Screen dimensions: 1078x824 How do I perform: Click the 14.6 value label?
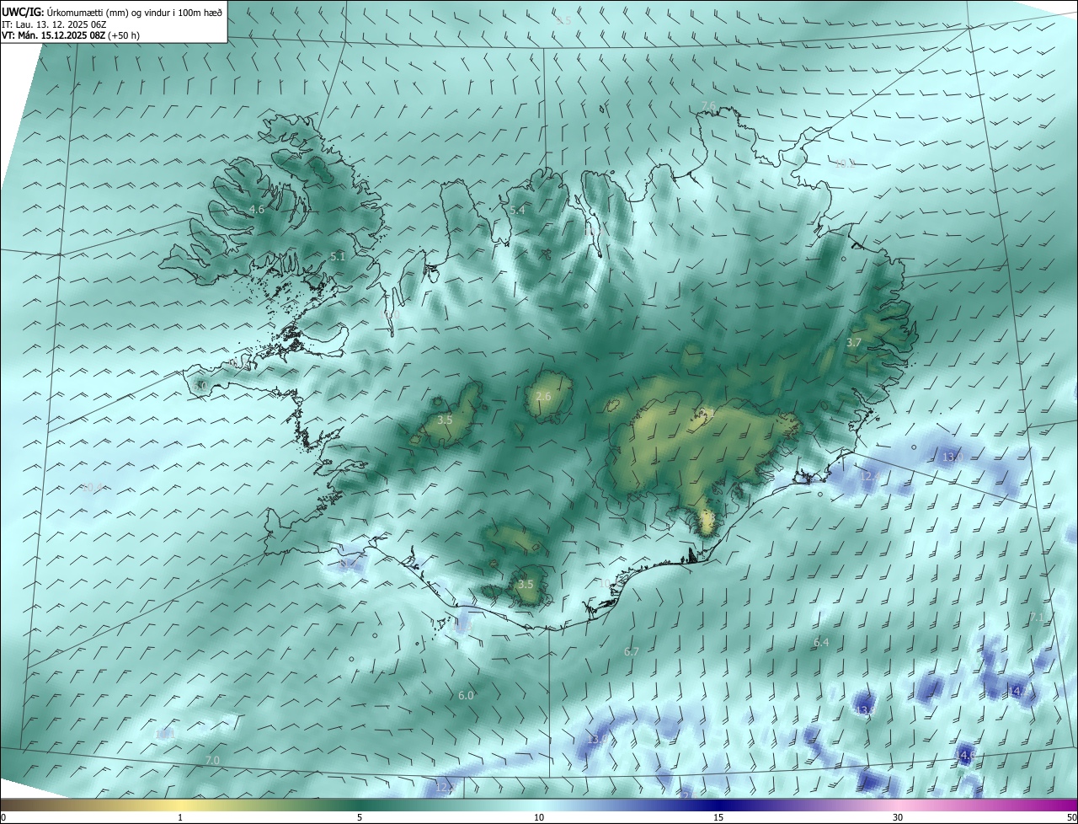tap(964, 755)
